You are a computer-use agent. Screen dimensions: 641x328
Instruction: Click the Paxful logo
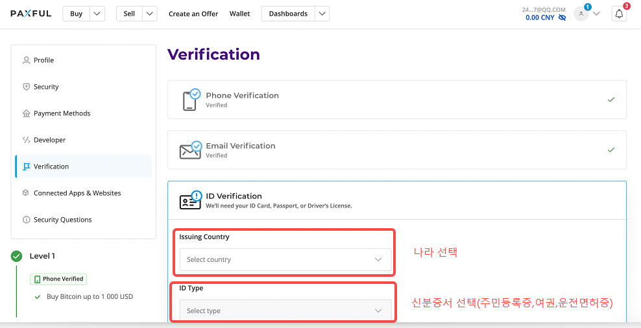30,14
